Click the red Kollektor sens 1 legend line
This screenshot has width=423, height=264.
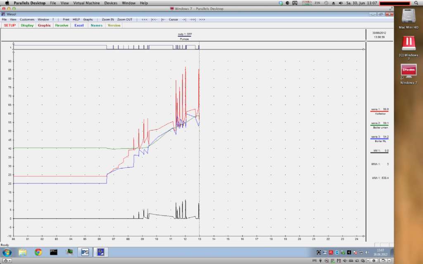380,111
